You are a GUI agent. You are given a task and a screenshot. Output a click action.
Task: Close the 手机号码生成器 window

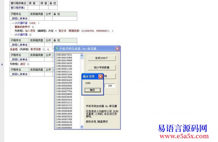(x=118, y=49)
